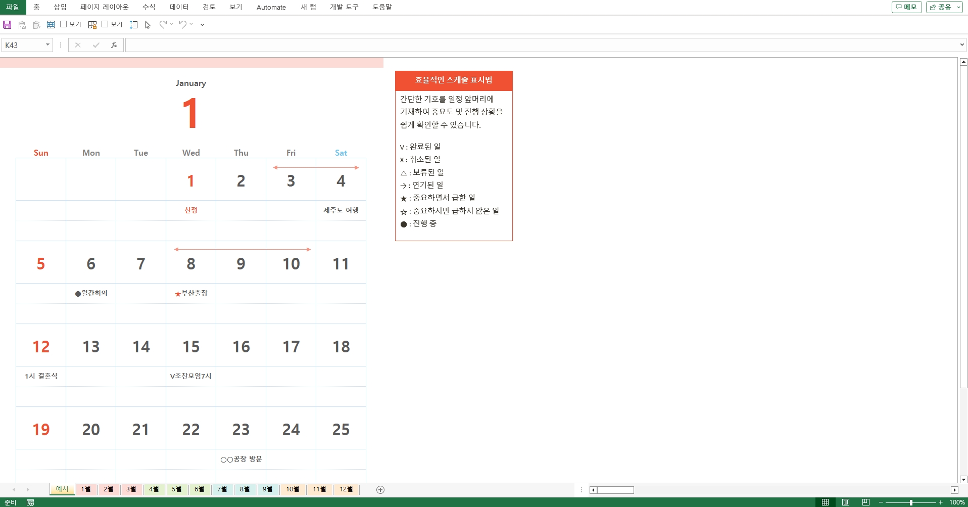Click the 효율적인 스케줄 표시법 header box
Viewport: 968px width, 507px height.
454,80
